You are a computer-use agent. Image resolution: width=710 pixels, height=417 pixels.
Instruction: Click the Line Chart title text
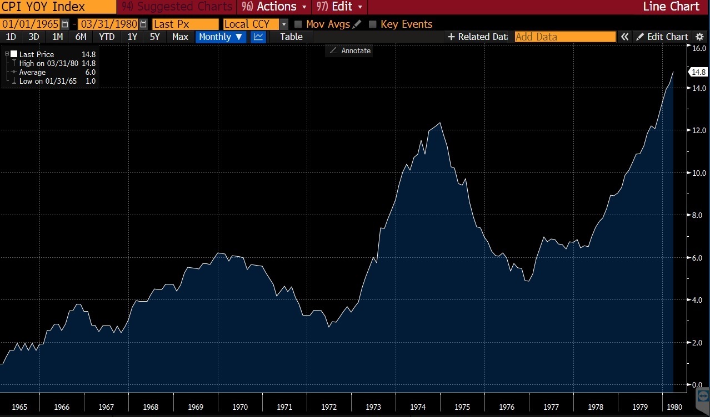point(671,7)
